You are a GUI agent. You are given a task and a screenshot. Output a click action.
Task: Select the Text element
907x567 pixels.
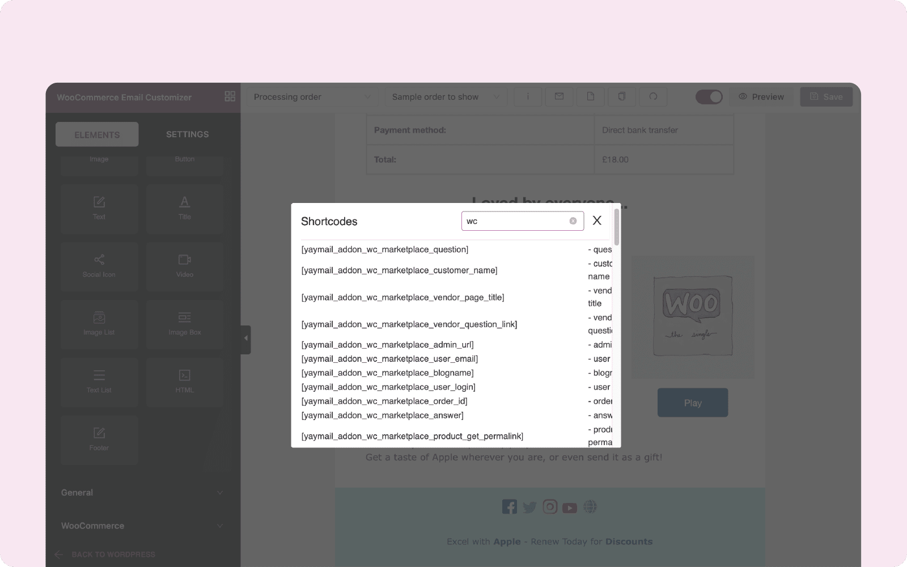pyautogui.click(x=99, y=209)
